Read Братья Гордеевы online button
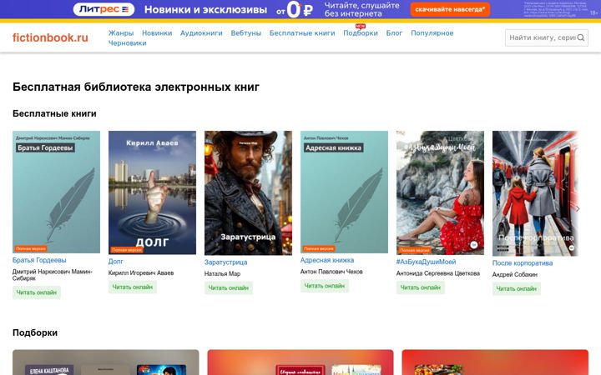Screen dimensions: 601x375 coord(37,292)
